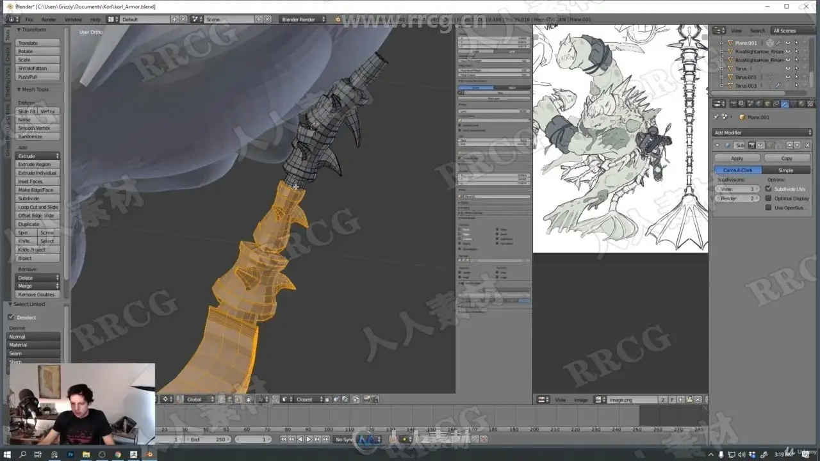Open the Render layers properties tab icon
The image size is (820, 461).
(742, 104)
